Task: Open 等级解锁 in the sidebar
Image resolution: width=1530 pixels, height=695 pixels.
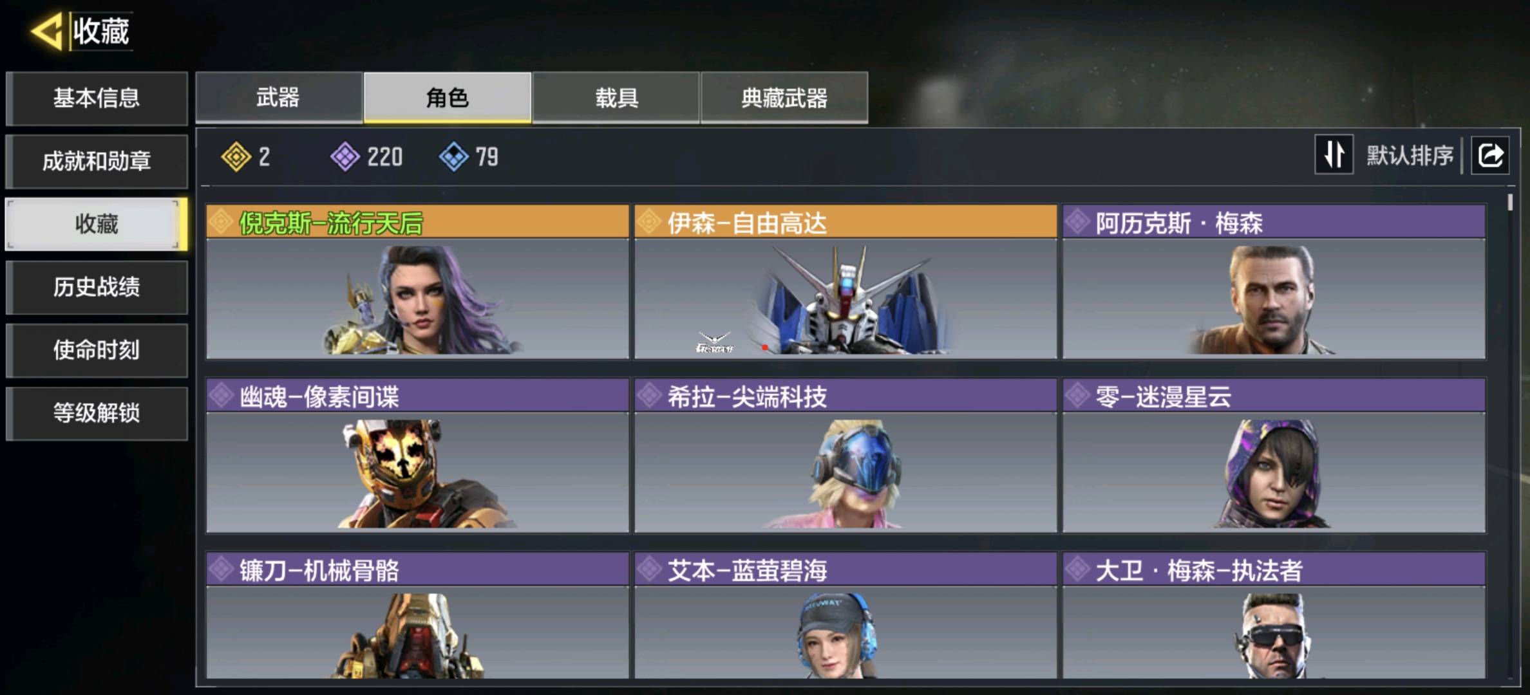Action: click(x=97, y=414)
